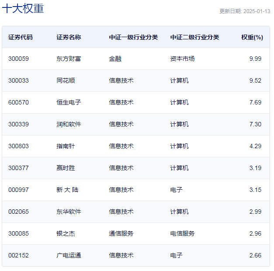Click weight value 9.99
Image resolution: width=274 pixels, height=271 pixels.
(x=255, y=59)
